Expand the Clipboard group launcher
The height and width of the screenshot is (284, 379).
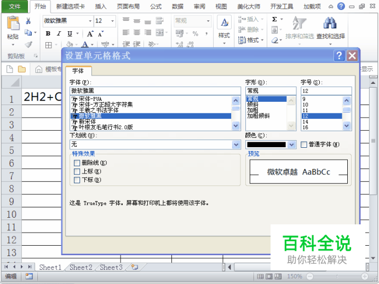coord(36,56)
